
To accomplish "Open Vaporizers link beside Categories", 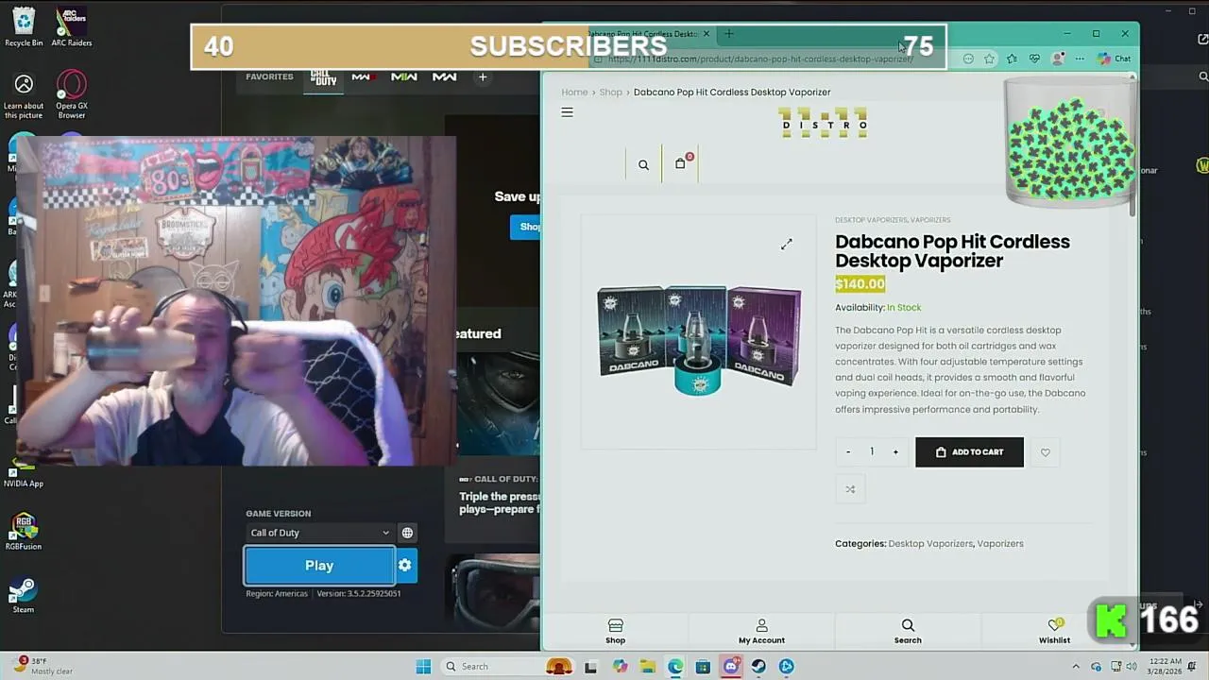I will [x=1000, y=544].
